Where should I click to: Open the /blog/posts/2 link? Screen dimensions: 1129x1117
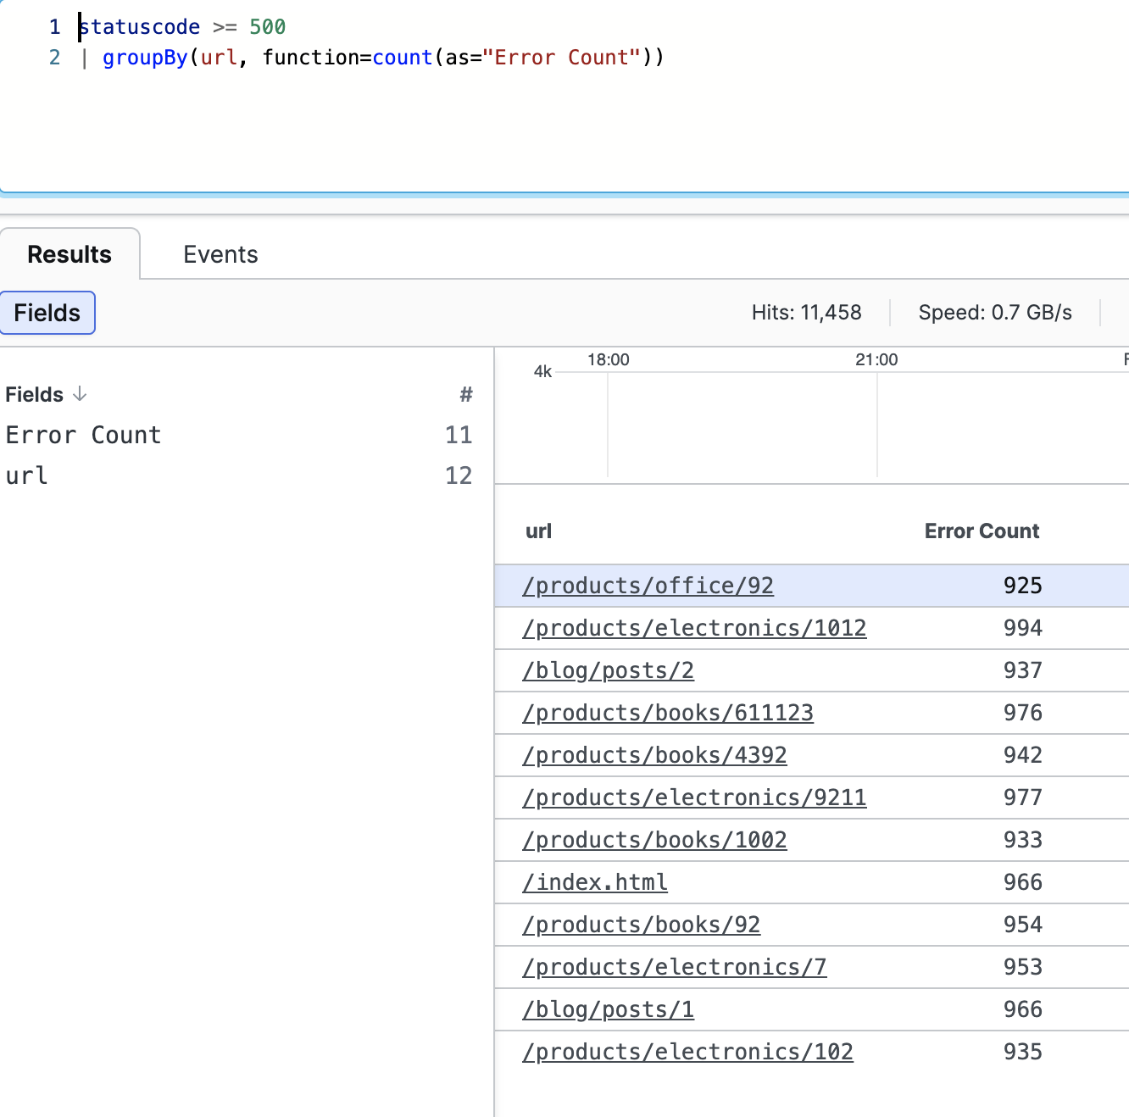(x=608, y=670)
